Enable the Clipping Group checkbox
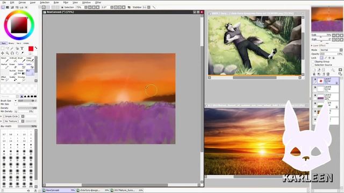This screenshot has height=193, width=344. [x=313, y=62]
